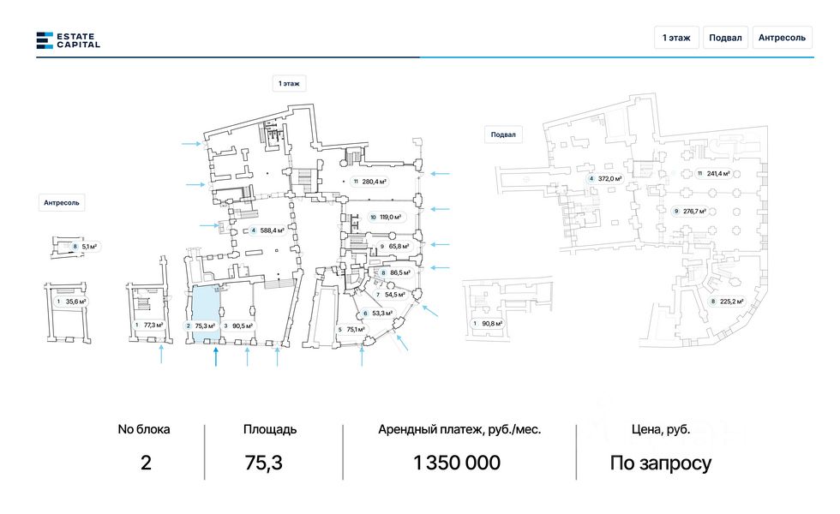Select block 10 with 119,0 м²
This screenshot has width=840, height=514.
point(385,217)
